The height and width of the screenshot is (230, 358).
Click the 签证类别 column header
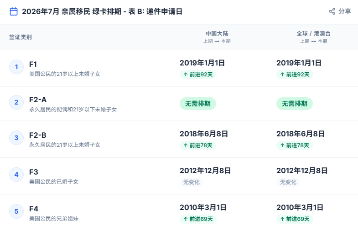[x=21, y=37]
